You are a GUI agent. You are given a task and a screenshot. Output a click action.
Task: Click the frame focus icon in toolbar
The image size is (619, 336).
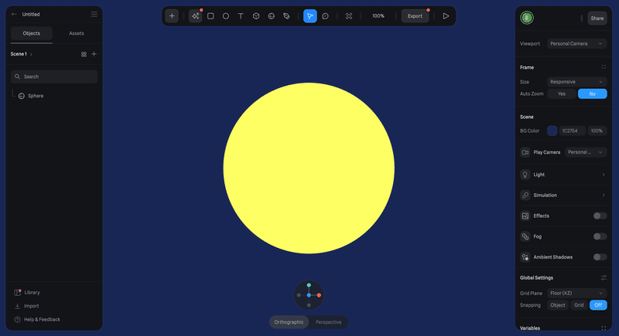(x=349, y=16)
